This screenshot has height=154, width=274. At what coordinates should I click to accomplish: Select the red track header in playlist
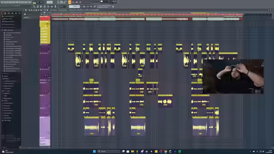click(x=45, y=18)
